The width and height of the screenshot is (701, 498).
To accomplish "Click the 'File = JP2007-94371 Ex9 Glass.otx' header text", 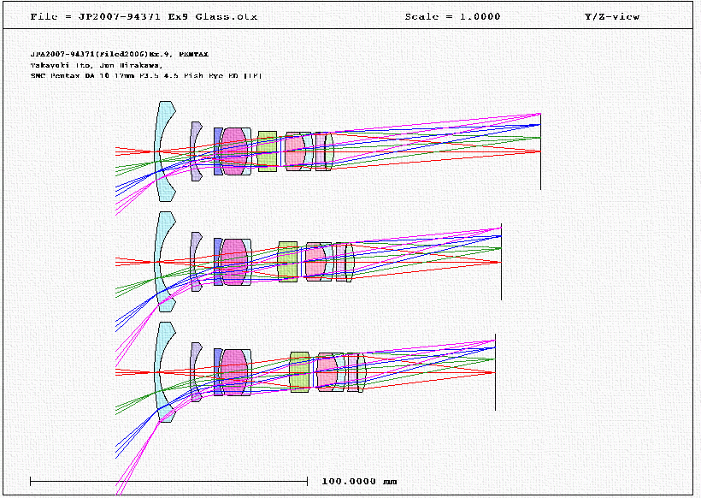I will [x=144, y=16].
